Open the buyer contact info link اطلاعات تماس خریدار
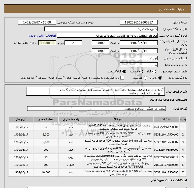This screenshot has width=194, height=188. click(42, 36)
